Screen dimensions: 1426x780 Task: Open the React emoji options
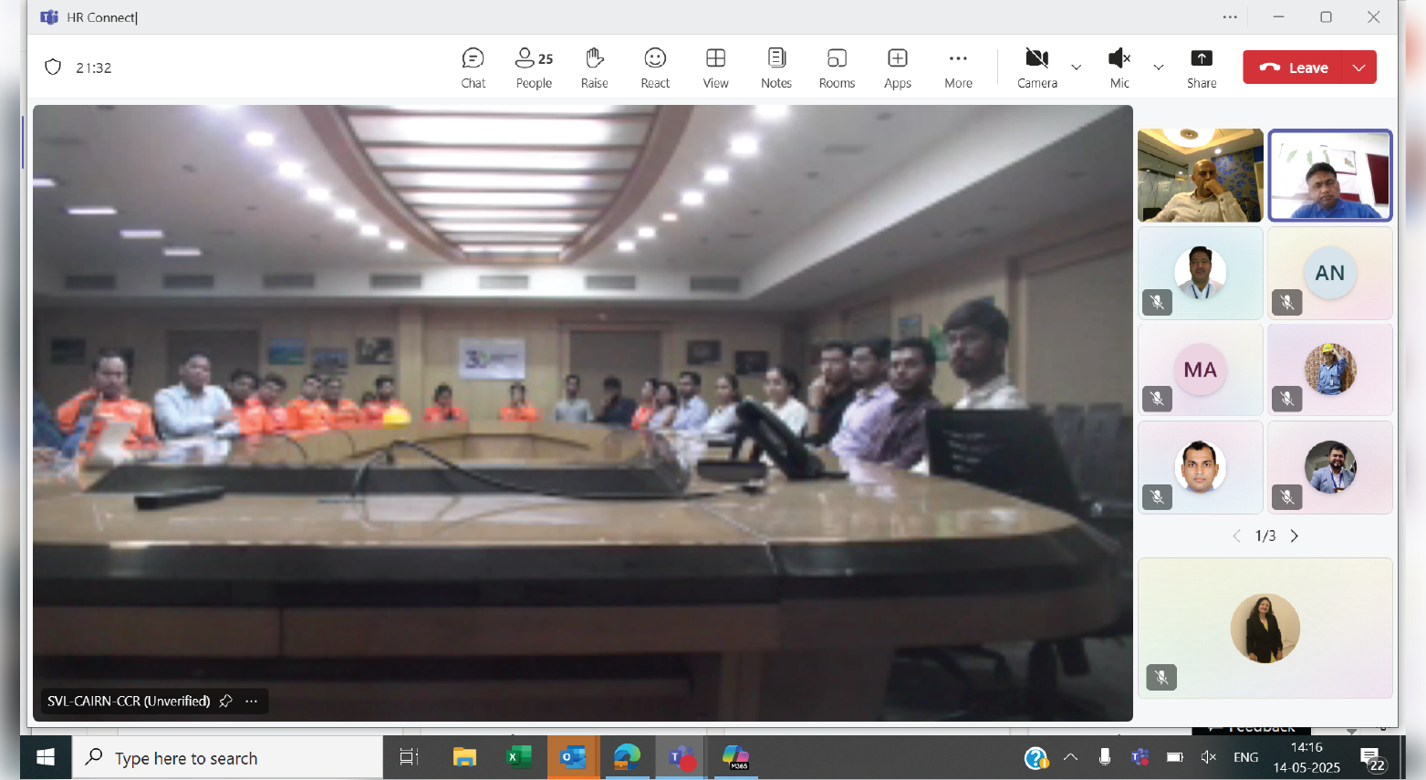point(655,68)
